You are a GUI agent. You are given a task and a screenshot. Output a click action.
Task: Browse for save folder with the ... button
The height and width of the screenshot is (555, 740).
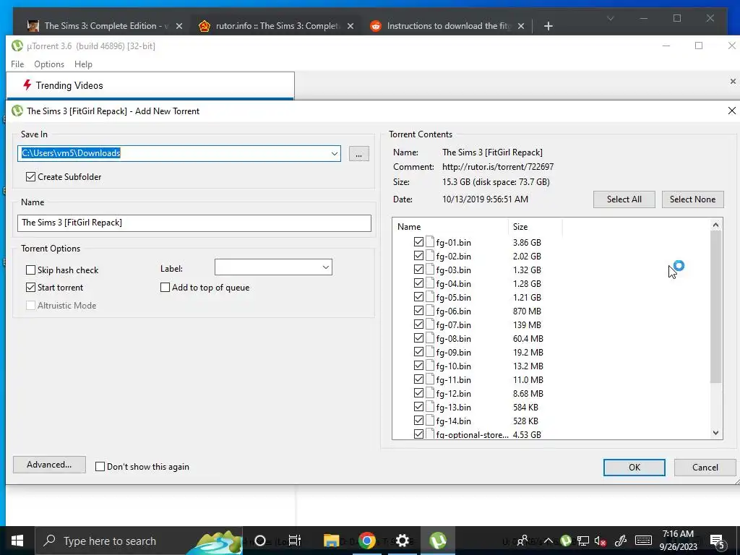tap(358, 154)
